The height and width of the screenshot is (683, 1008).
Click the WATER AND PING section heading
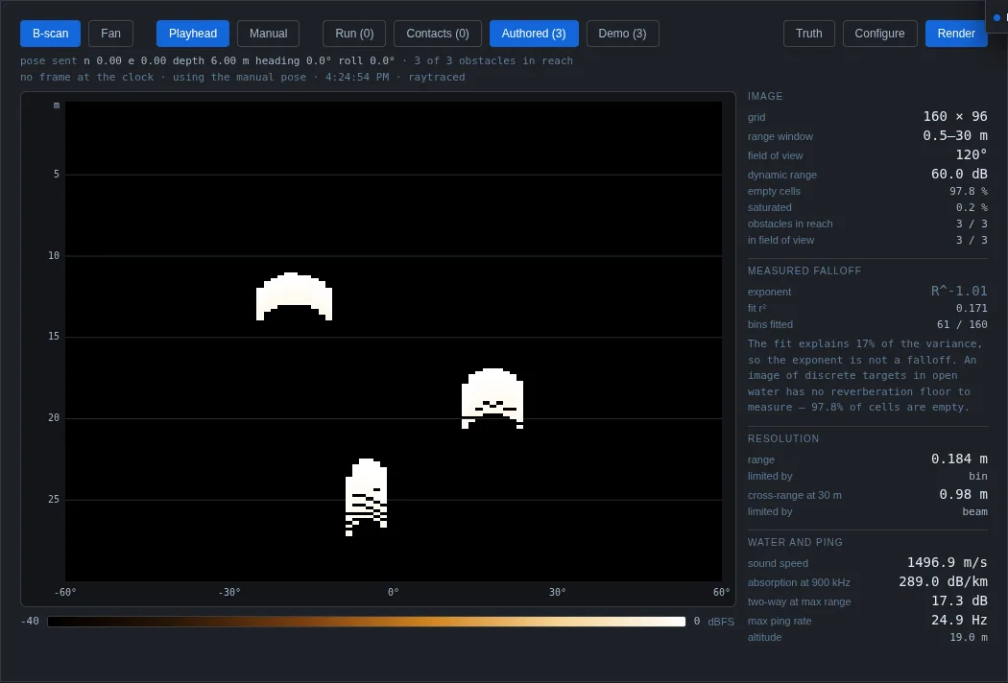[x=795, y=542]
